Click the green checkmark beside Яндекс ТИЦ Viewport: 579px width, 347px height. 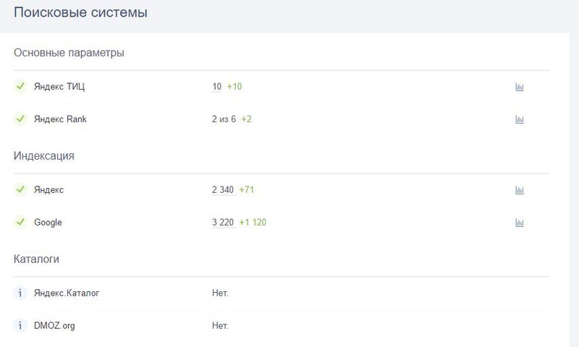[20, 87]
